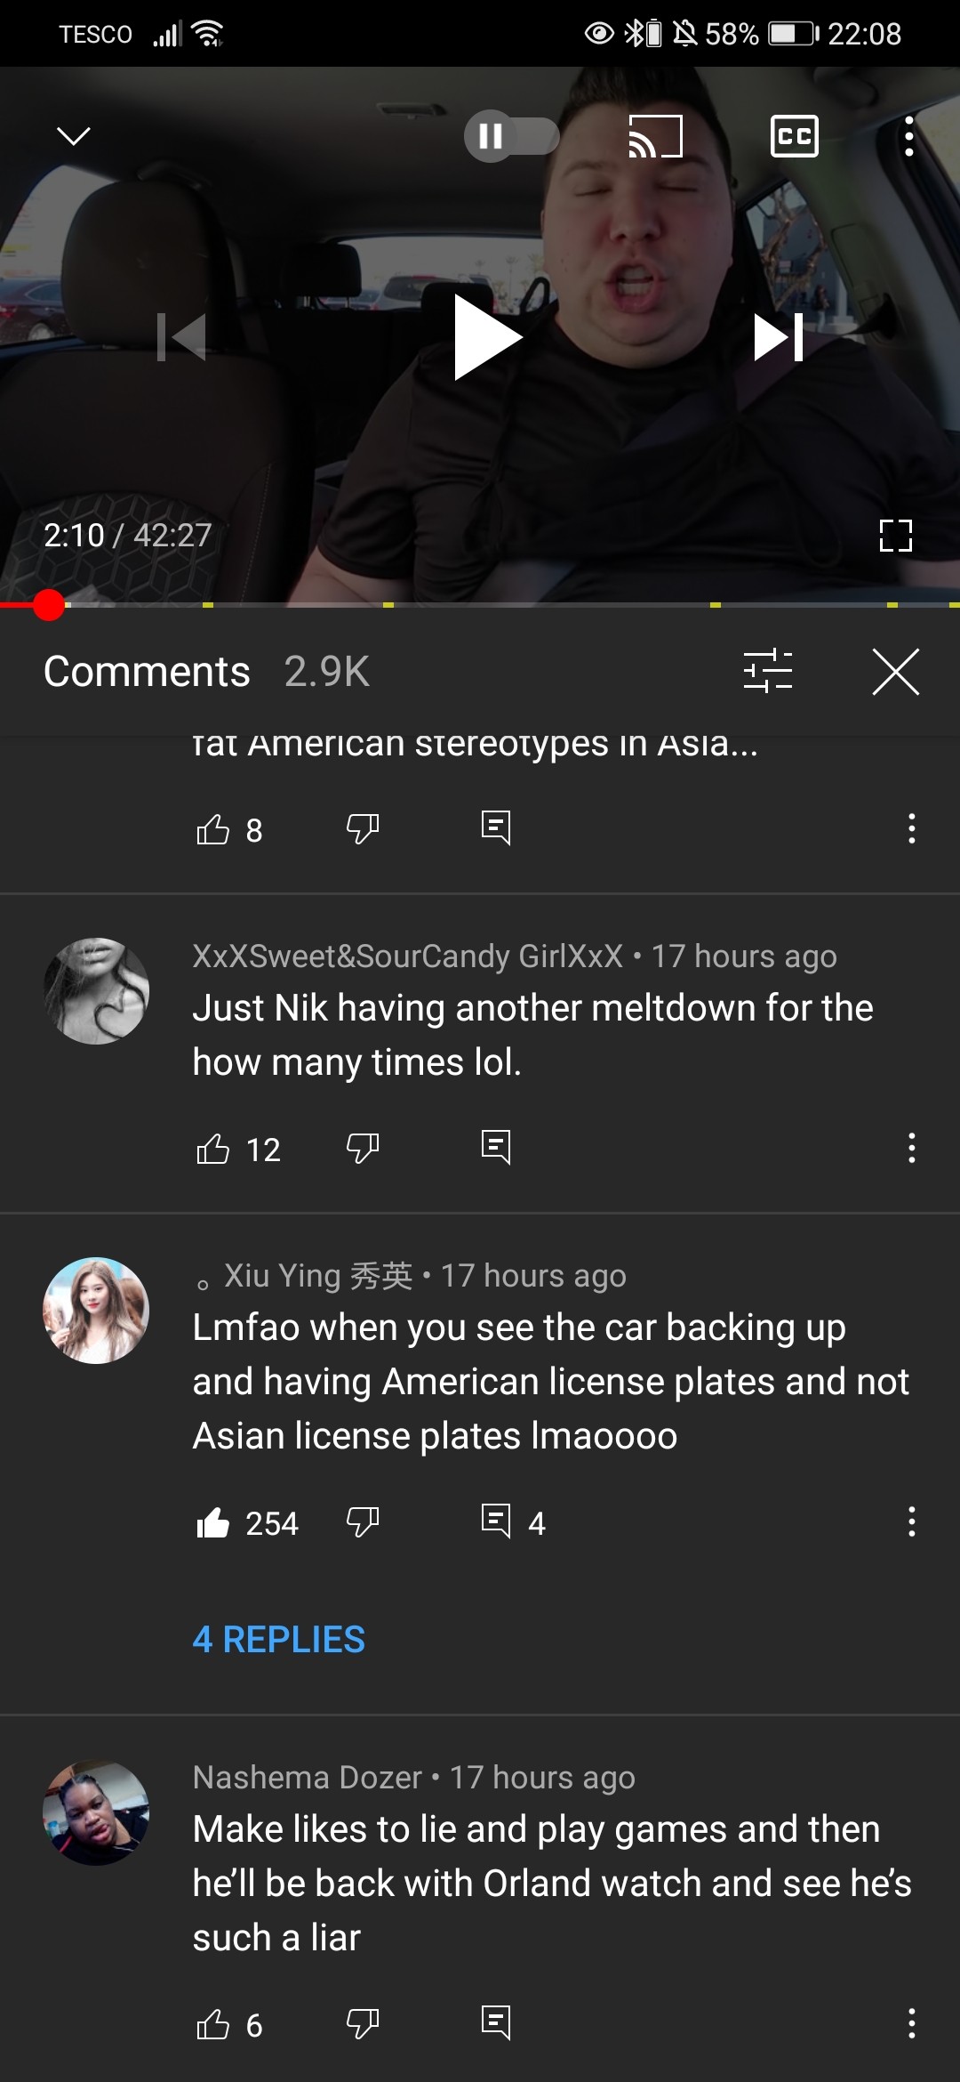Open video options three-dot menu
960x2082 pixels.
click(x=908, y=136)
